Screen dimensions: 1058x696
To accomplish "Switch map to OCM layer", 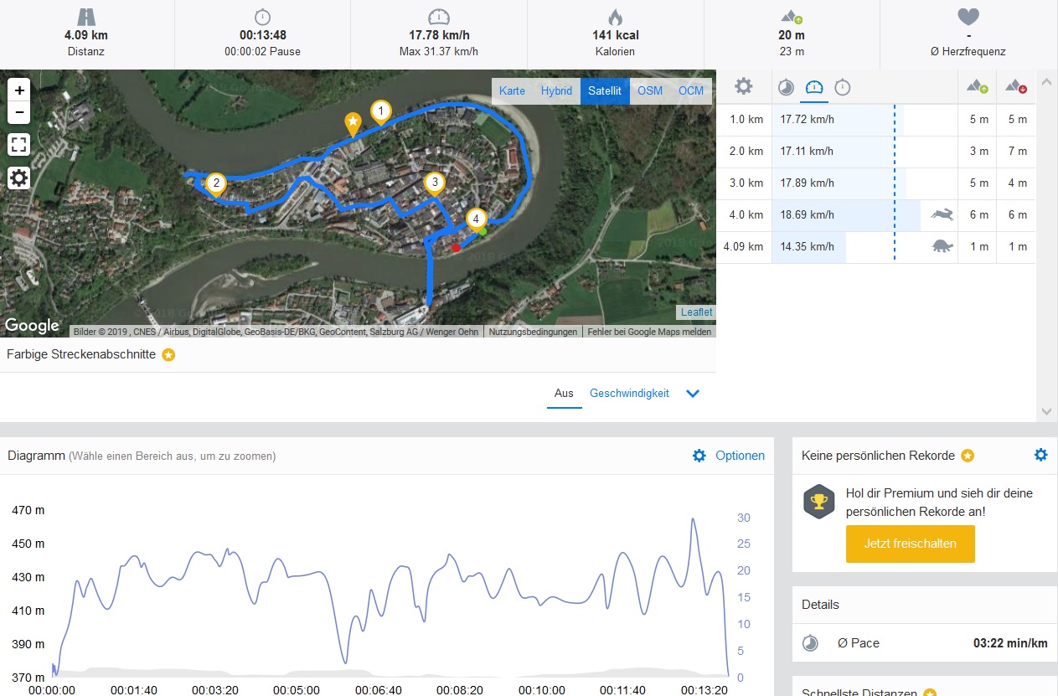I will click(x=691, y=90).
